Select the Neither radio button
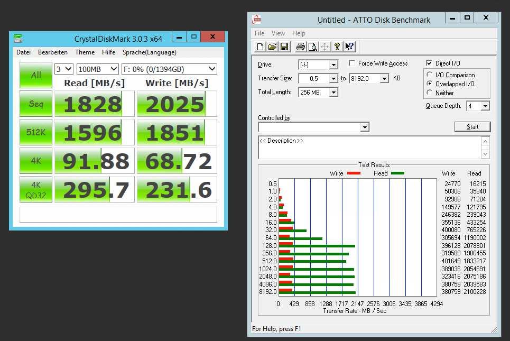 click(x=429, y=93)
